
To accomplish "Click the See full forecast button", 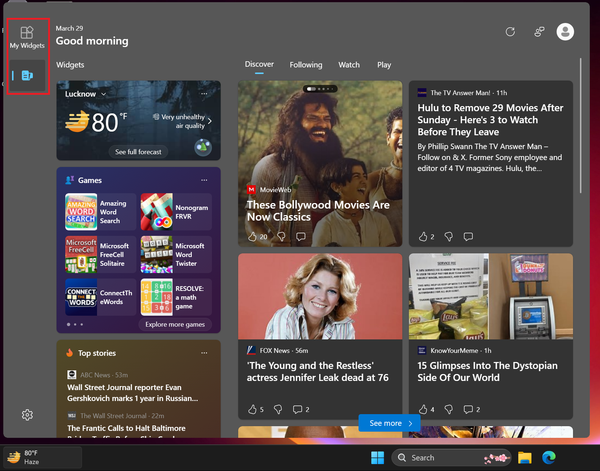I will [x=138, y=152].
